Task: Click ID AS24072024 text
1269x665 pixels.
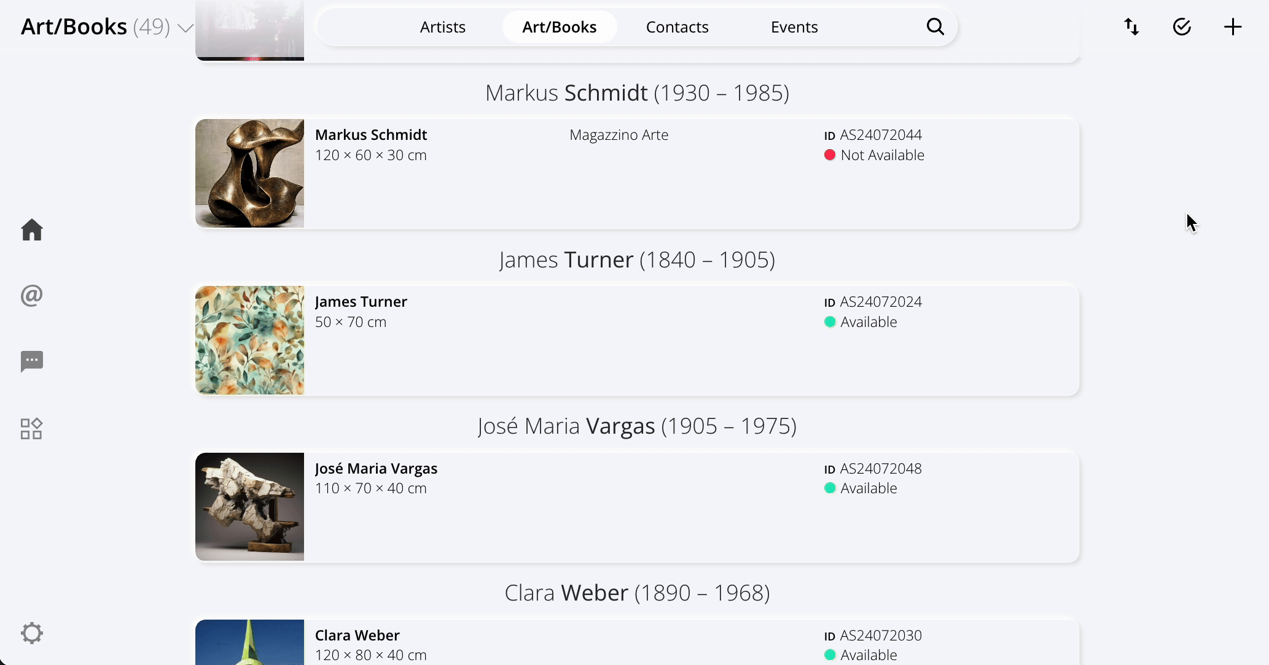Action: pos(873,302)
